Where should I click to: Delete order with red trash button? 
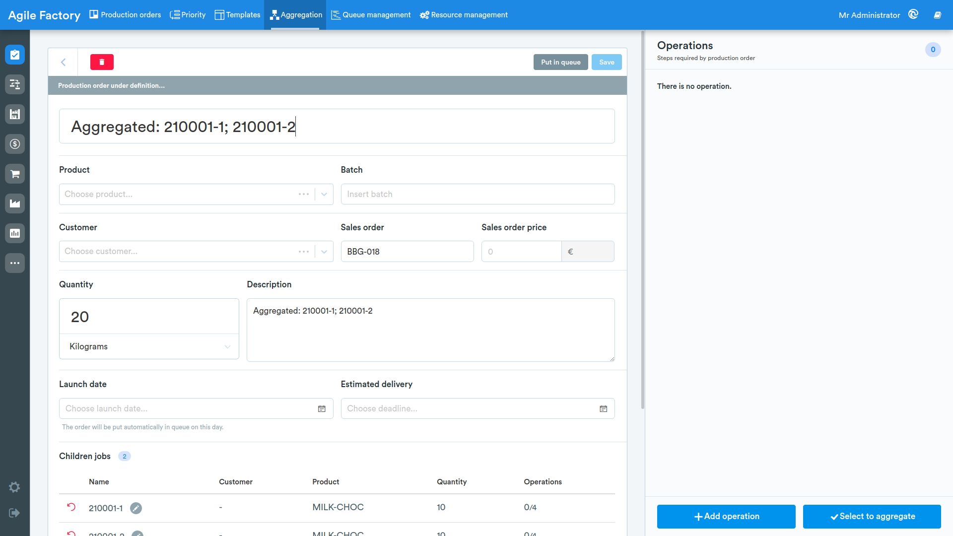click(x=102, y=62)
